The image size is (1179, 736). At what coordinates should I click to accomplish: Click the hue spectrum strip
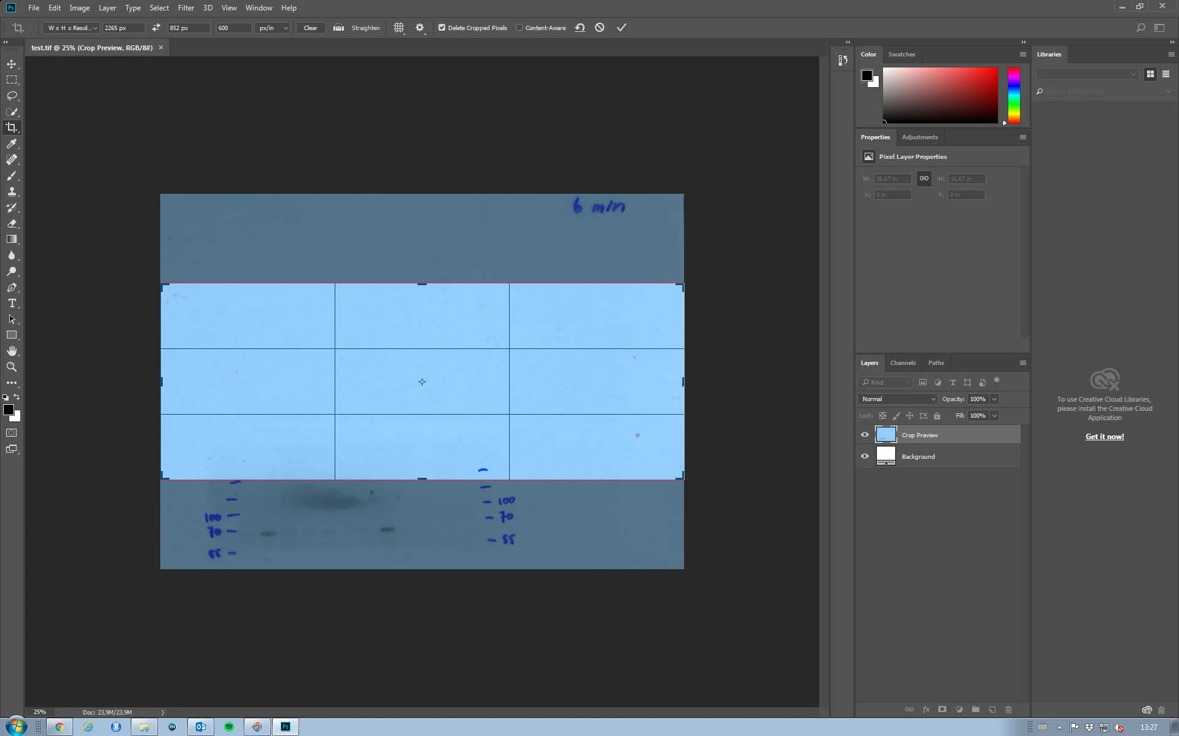click(1014, 95)
